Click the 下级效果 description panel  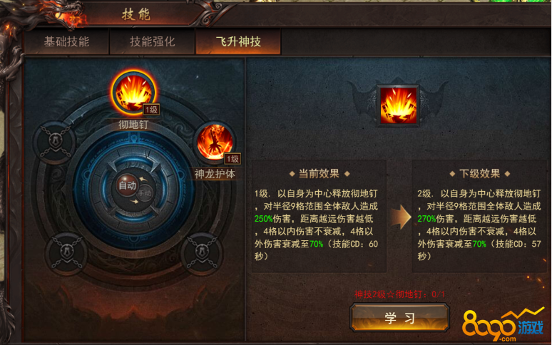pos(479,216)
